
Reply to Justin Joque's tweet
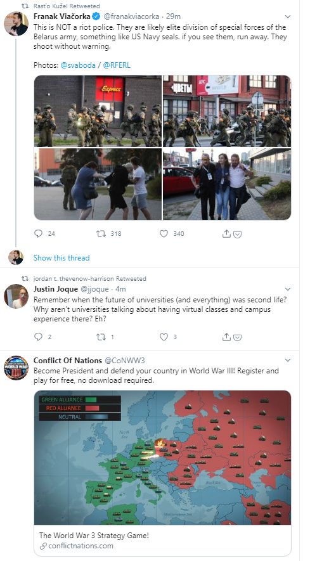click(38, 337)
